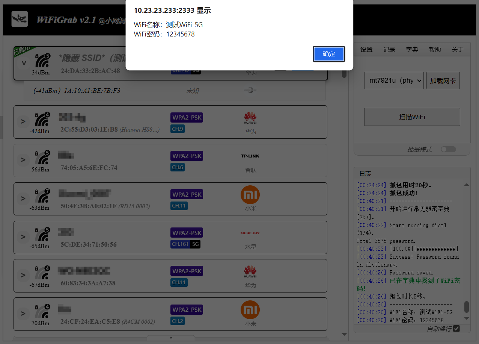Toggle the 批量模式 switch
The height and width of the screenshot is (344, 479).
click(x=448, y=149)
